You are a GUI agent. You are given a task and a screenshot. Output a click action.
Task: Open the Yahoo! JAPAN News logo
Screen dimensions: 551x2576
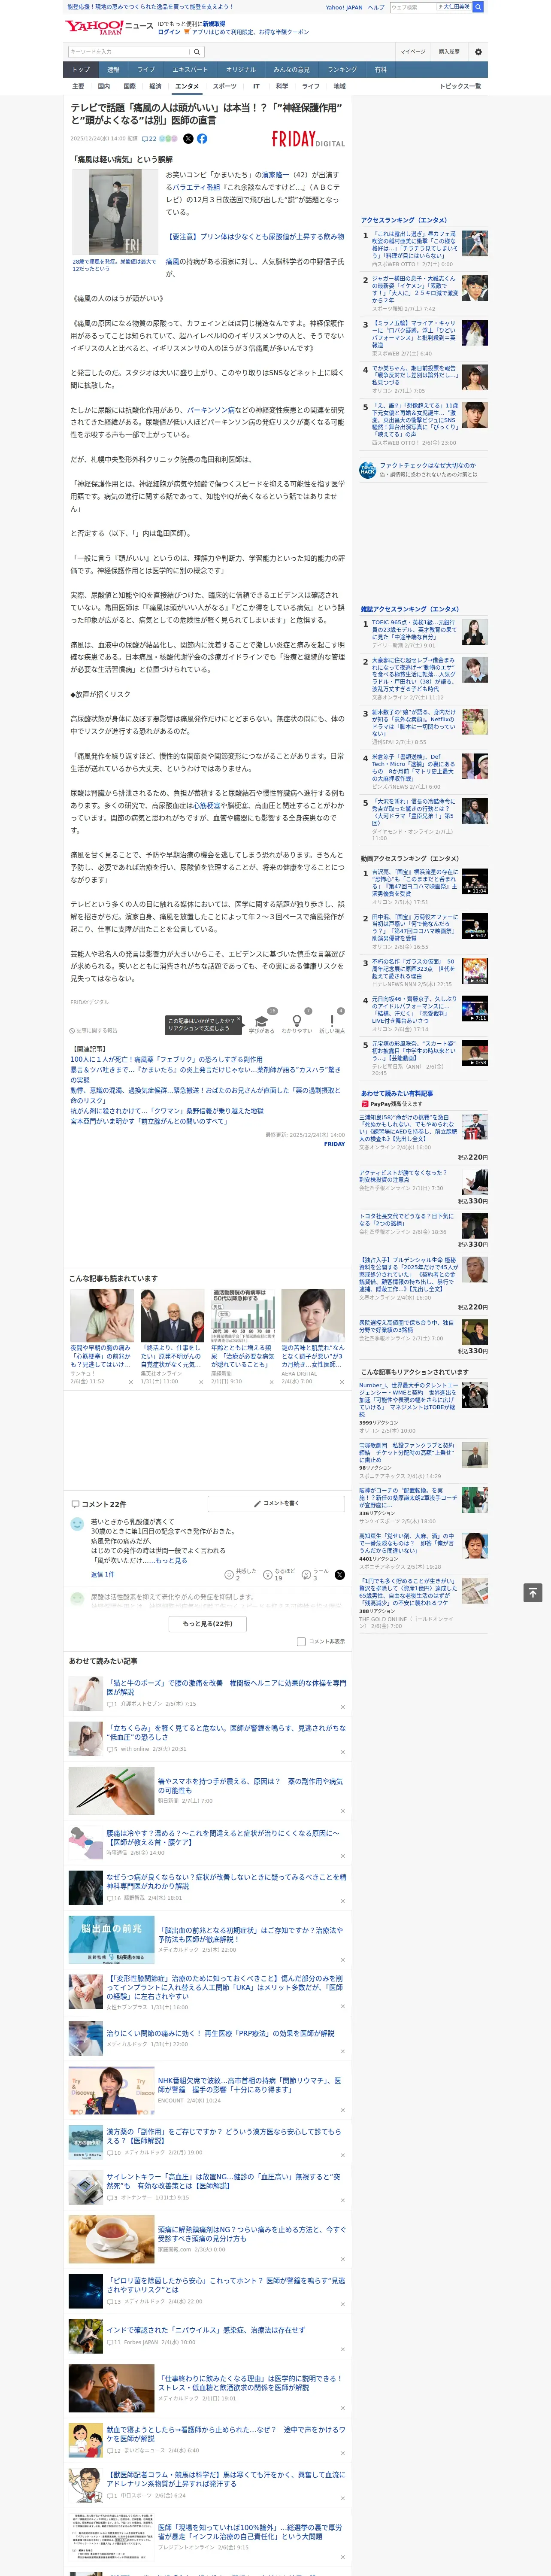(x=109, y=27)
